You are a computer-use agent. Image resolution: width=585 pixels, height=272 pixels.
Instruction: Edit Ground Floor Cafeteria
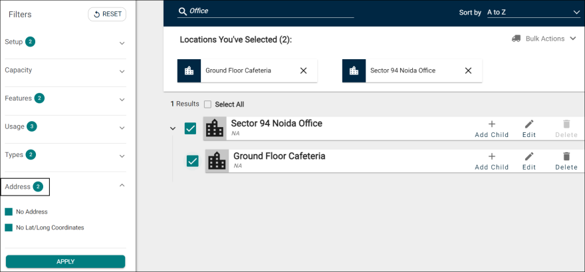pos(529,162)
